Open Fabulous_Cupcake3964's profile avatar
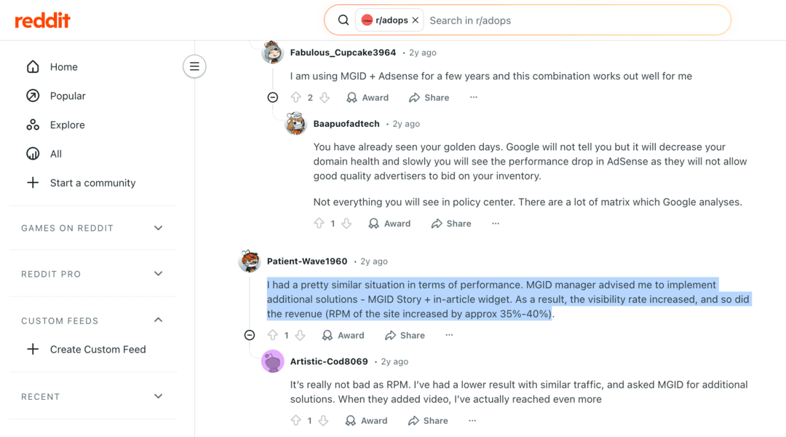The image size is (786, 437). (x=271, y=52)
